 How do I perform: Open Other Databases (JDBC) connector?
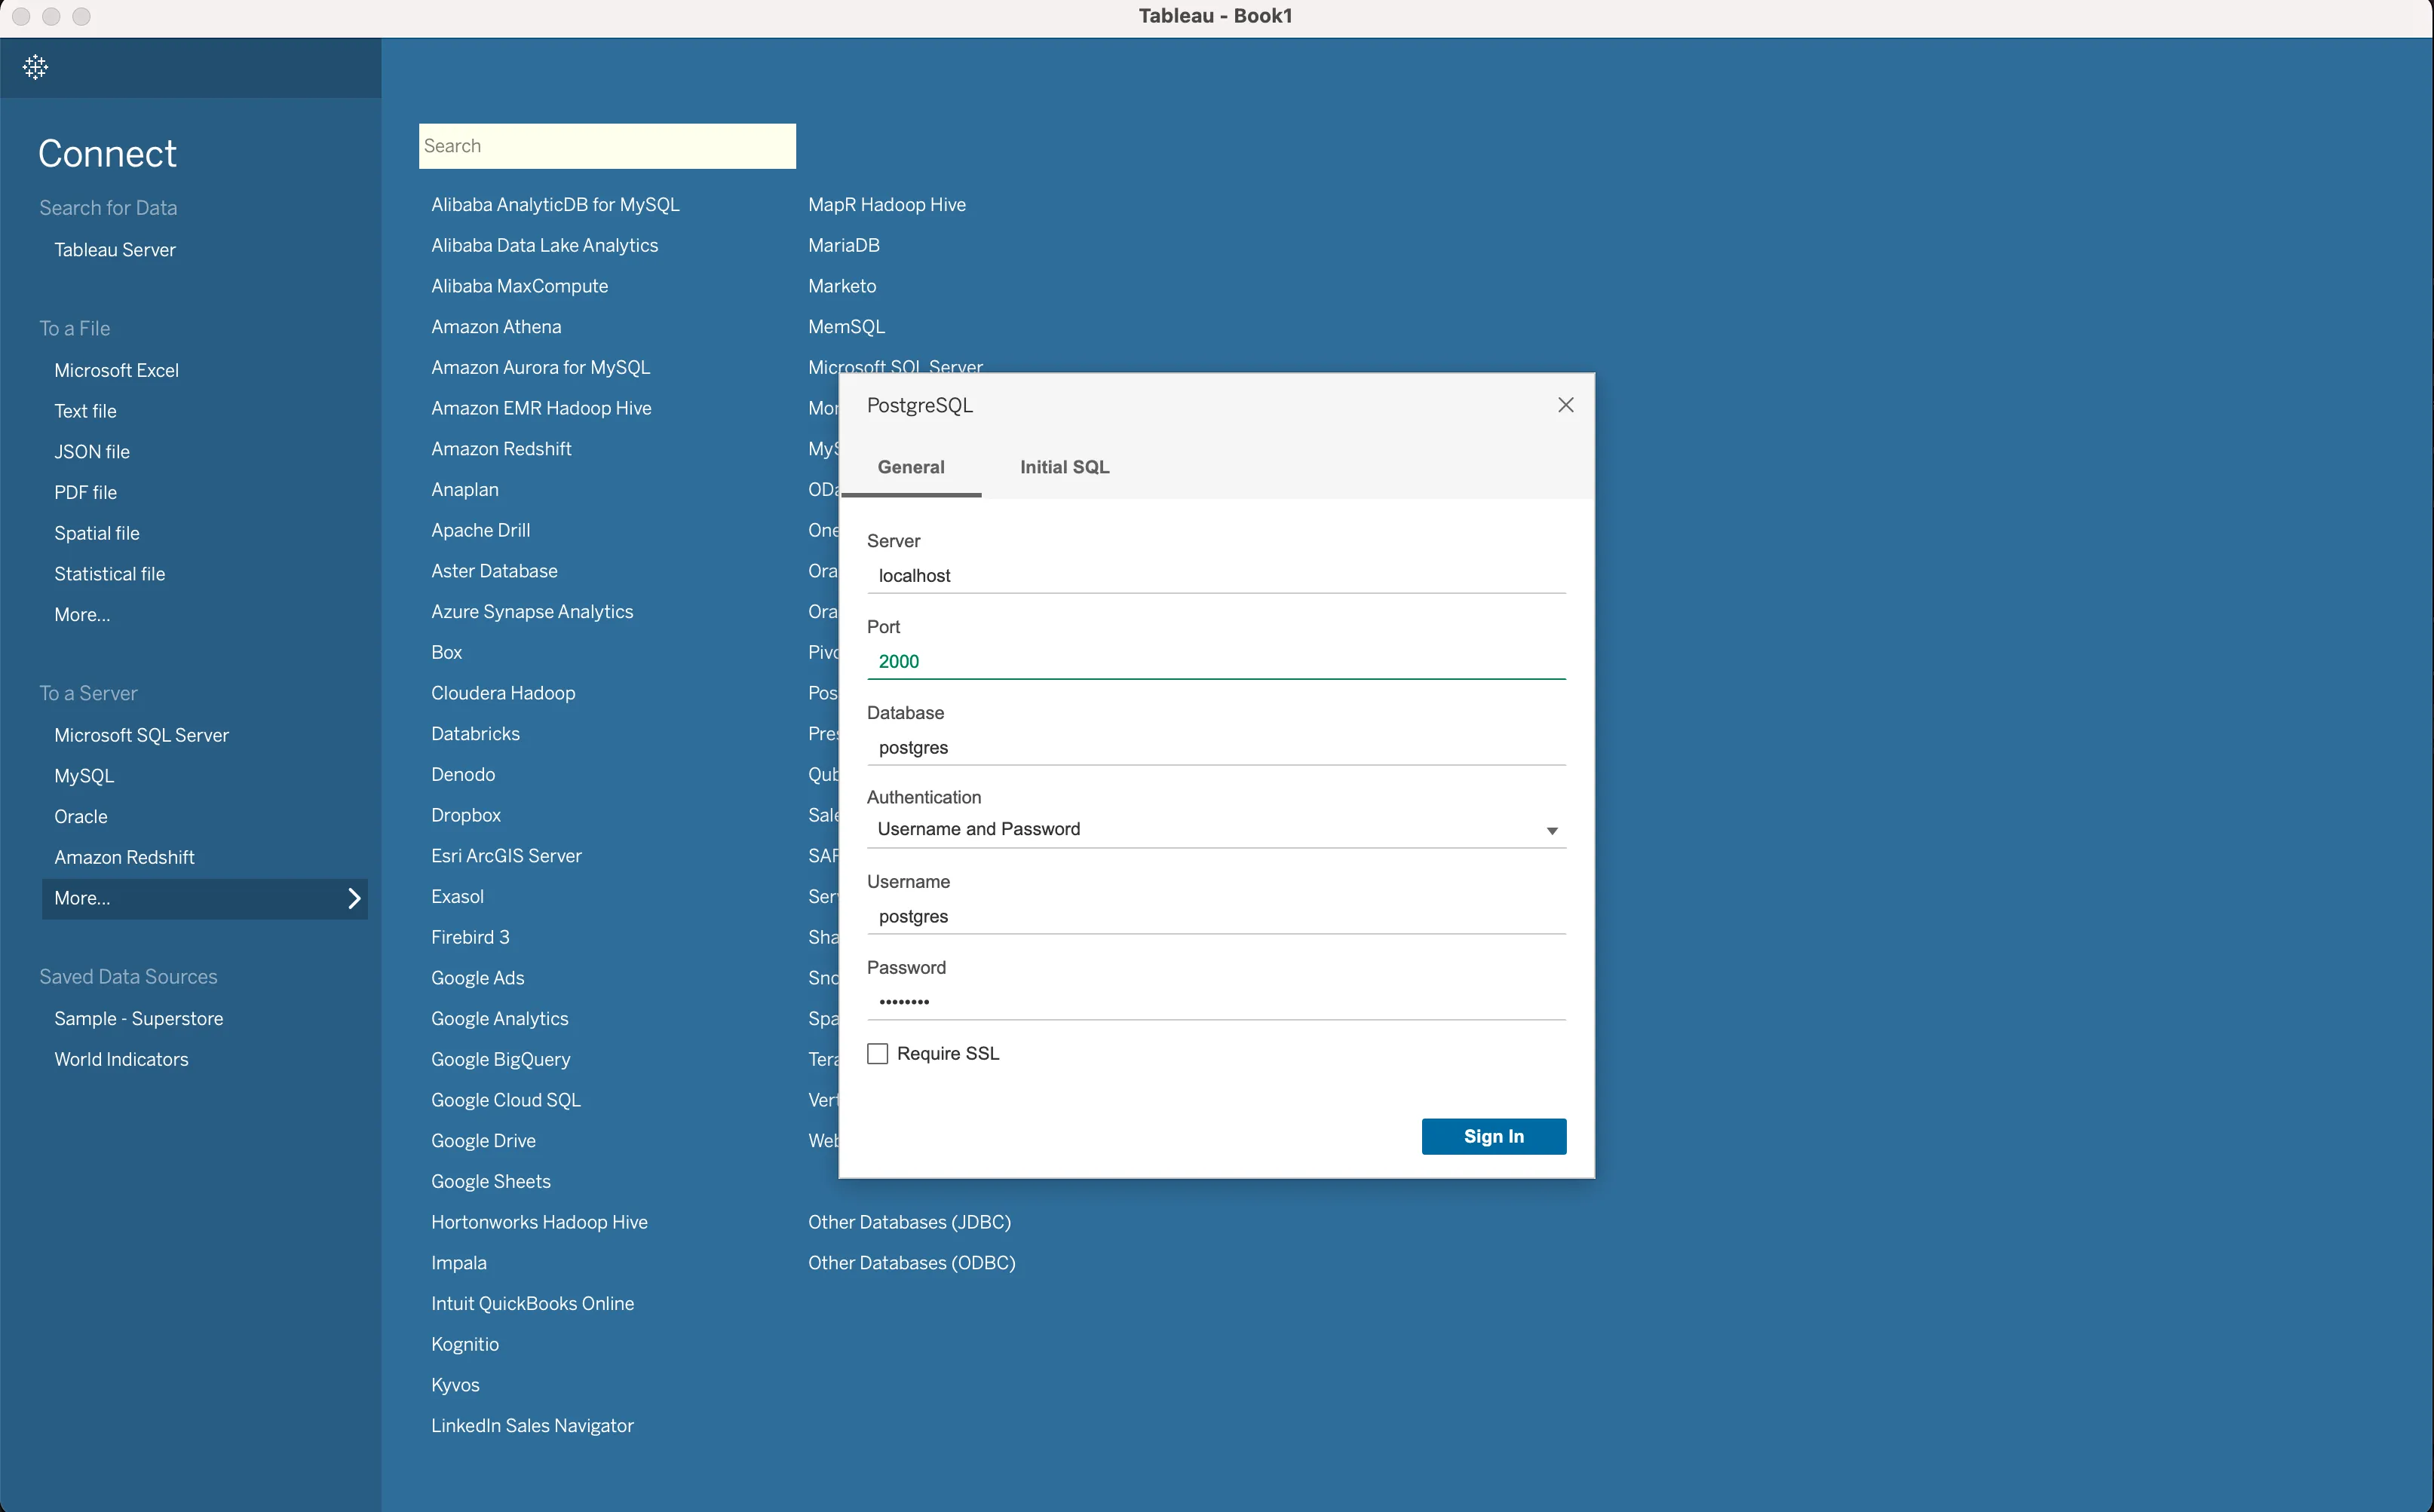point(909,1222)
